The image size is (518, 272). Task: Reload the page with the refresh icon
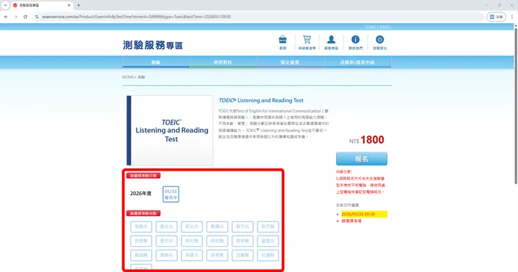coord(25,17)
